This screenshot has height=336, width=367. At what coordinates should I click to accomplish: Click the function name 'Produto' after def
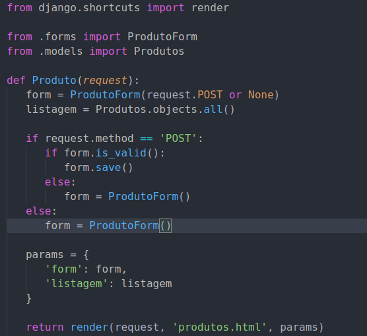54,81
